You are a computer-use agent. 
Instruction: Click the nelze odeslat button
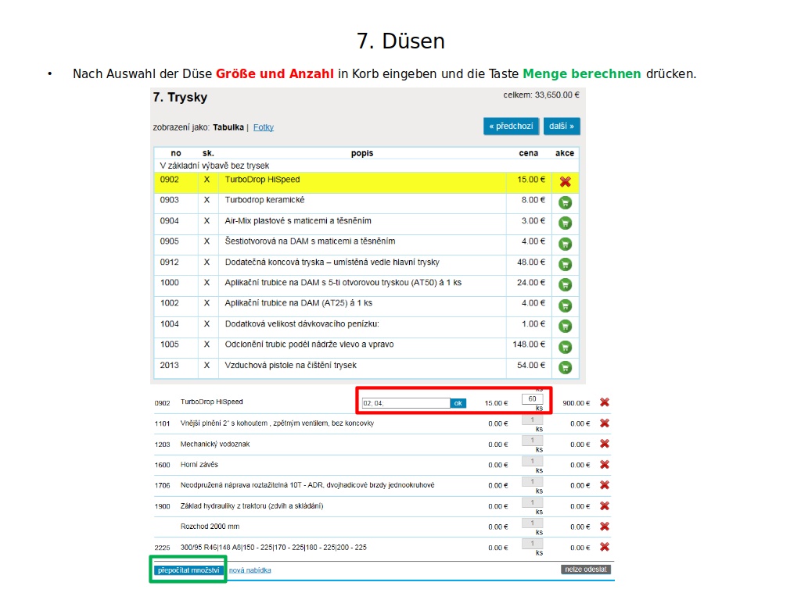pos(586,570)
